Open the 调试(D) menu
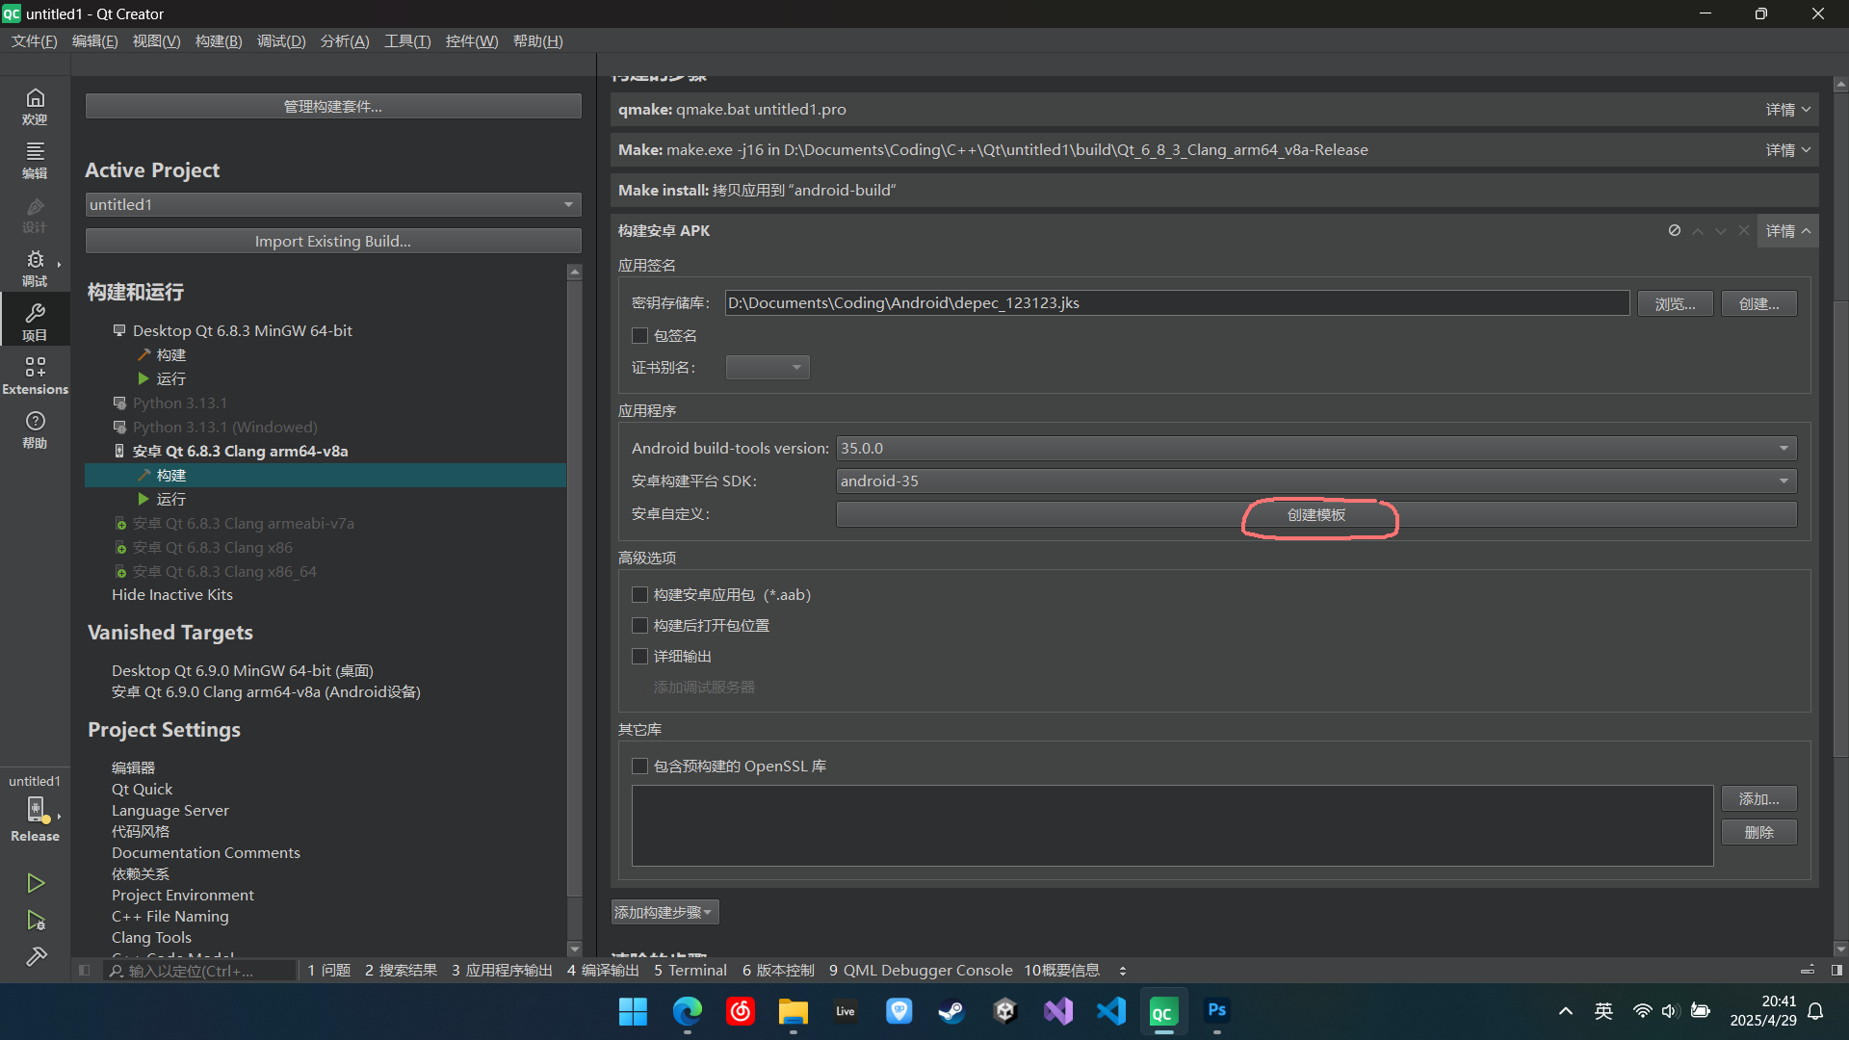This screenshot has height=1040, width=1849. [281, 41]
